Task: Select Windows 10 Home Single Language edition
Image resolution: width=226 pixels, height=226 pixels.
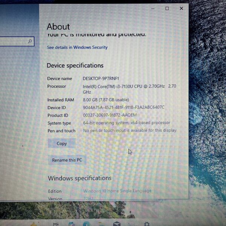Action: point(117,191)
